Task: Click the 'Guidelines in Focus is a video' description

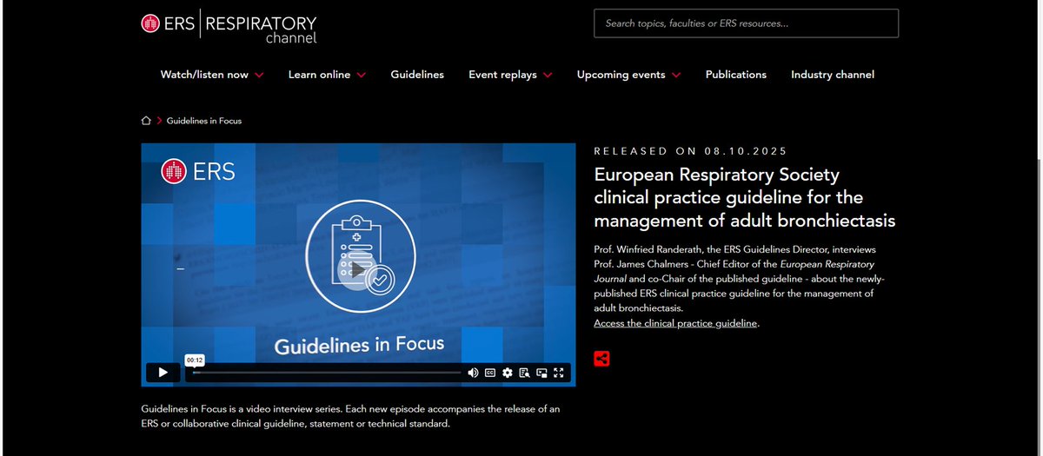Action: coord(349,416)
